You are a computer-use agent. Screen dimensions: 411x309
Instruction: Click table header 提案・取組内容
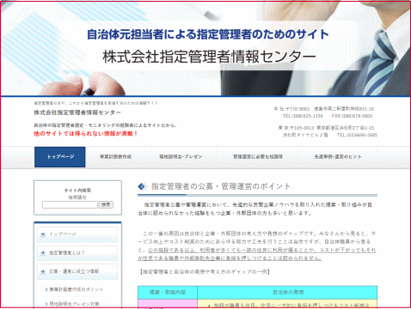(x=168, y=293)
